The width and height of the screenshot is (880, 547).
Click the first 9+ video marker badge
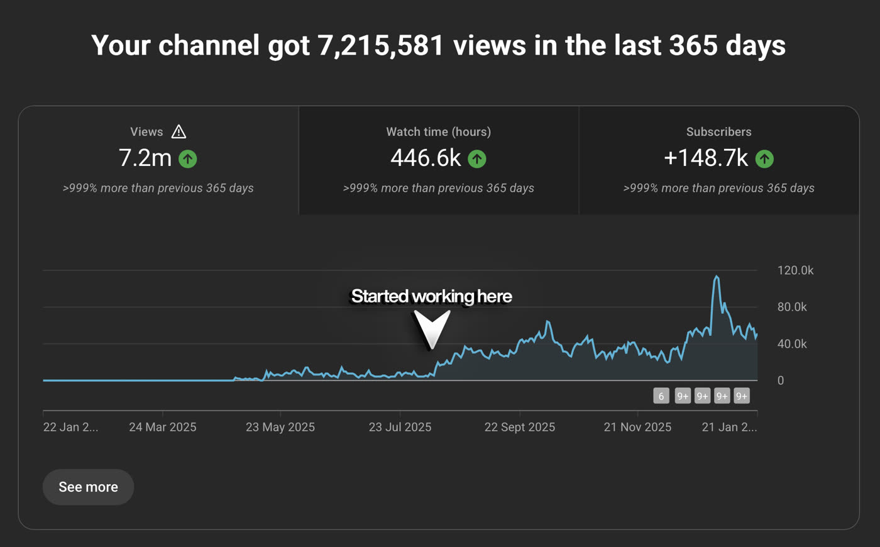pos(683,395)
